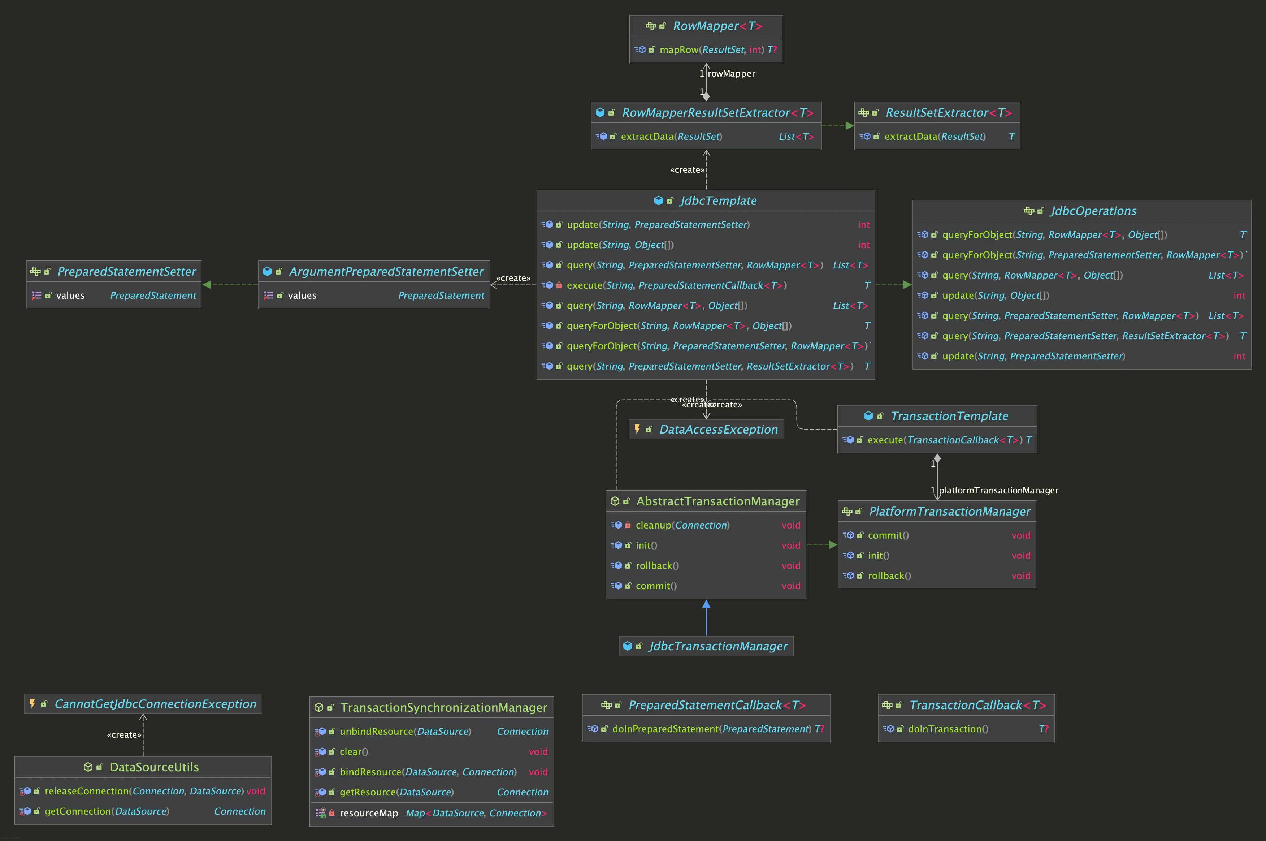
Task: Click the RowMapper interface icon
Action: (651, 26)
